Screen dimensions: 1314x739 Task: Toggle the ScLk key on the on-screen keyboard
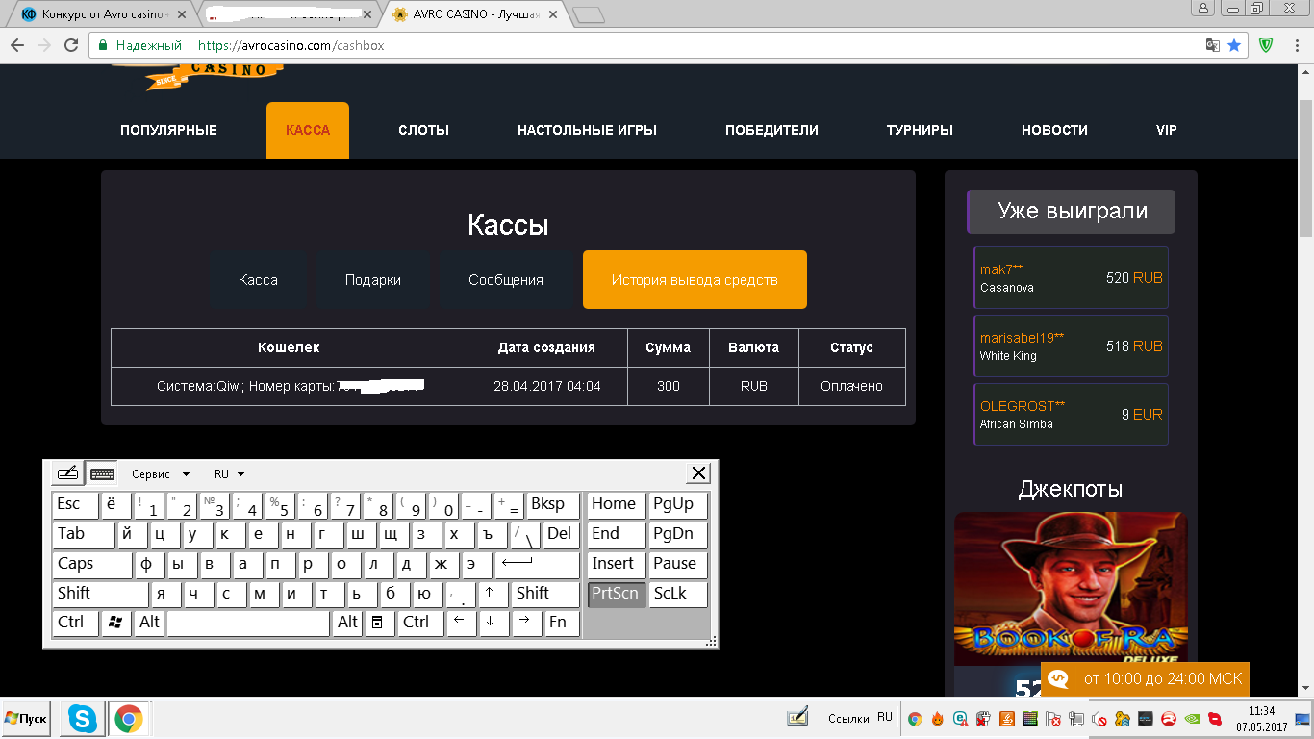point(677,594)
